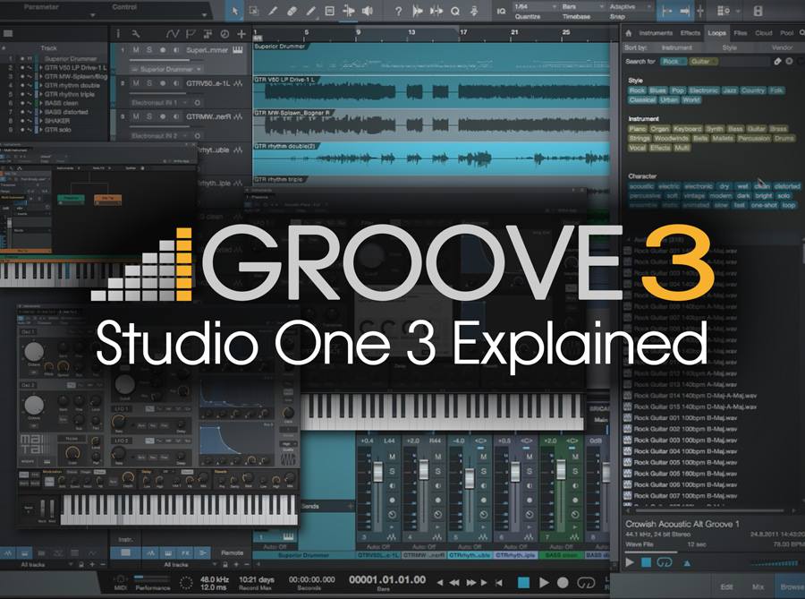Open the Edit view button

726,586
